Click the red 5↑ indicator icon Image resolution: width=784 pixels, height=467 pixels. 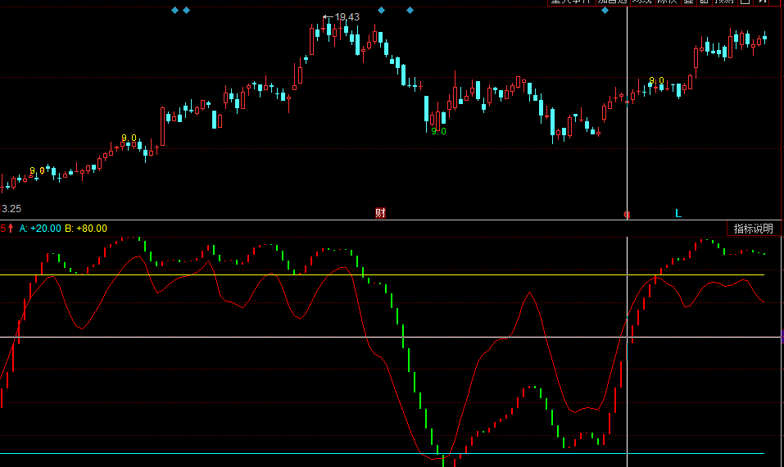coord(7,229)
